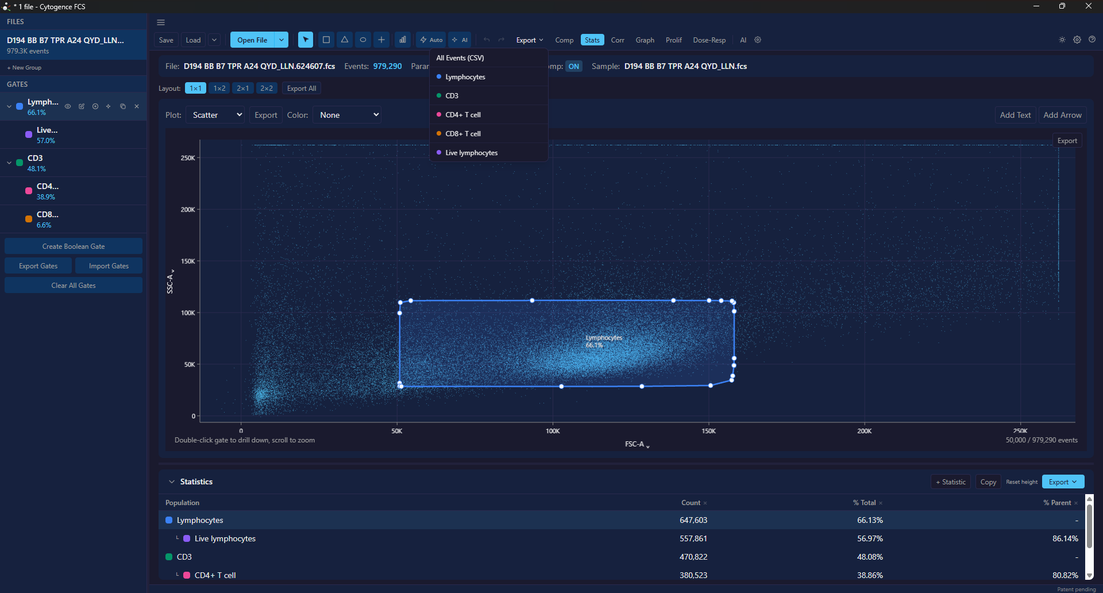Image resolution: width=1103 pixels, height=593 pixels.
Task: Pick the ellipse gate tool
Action: tap(362, 40)
